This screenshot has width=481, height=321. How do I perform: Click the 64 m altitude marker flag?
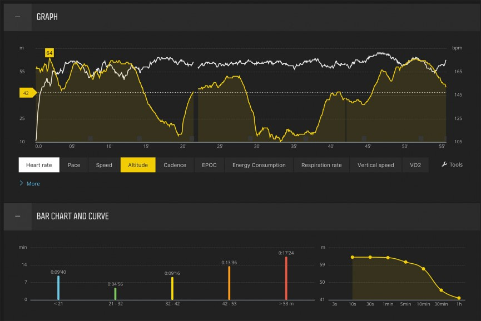[50, 53]
